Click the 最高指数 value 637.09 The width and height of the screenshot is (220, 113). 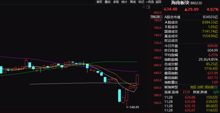pyautogui.click(x=213, y=73)
